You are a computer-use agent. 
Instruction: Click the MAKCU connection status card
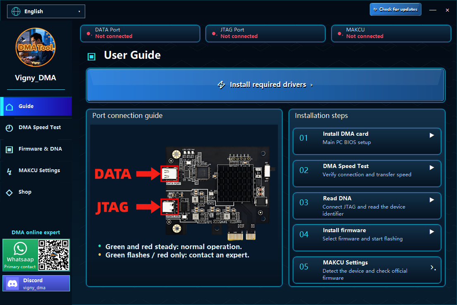(x=391, y=33)
